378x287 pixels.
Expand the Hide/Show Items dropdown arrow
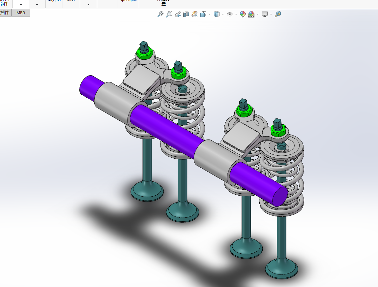tap(236, 15)
